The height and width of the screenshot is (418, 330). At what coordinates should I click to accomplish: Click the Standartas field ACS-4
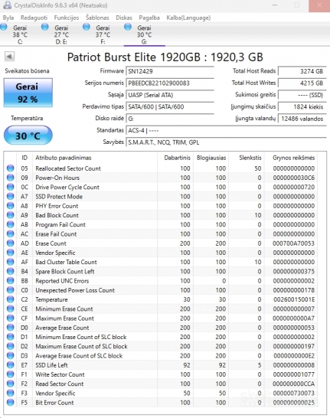point(226,130)
